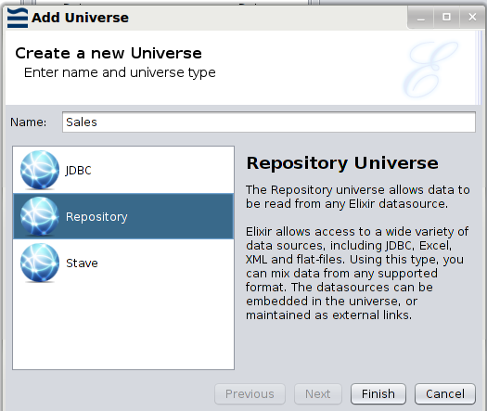This screenshot has height=411, width=487.
Task: Select the Stave label in the list
Action: point(82,263)
